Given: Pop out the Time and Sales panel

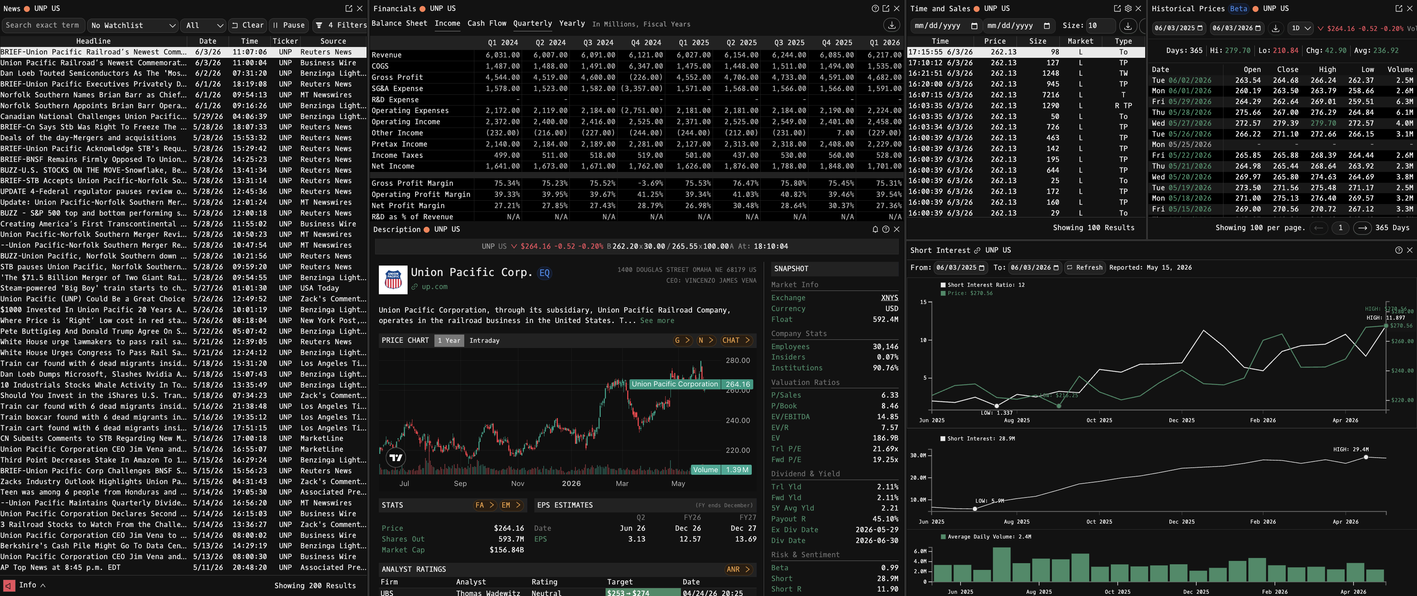Looking at the screenshot, I should coord(1117,8).
